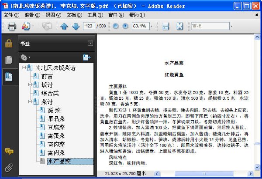Open the 帮助(H) menu

pos(137,15)
